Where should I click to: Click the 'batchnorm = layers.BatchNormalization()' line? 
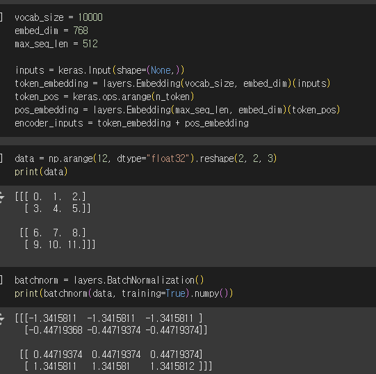coord(109,280)
